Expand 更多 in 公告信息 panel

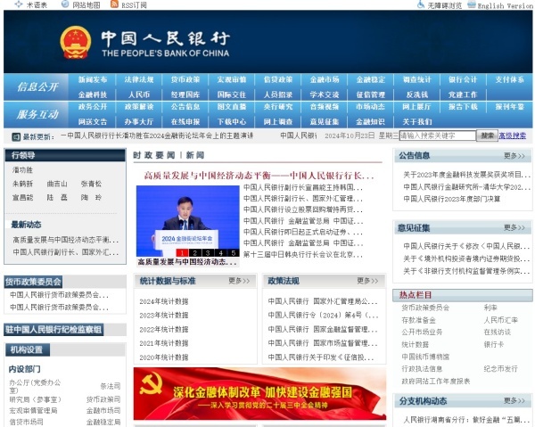tap(514, 156)
